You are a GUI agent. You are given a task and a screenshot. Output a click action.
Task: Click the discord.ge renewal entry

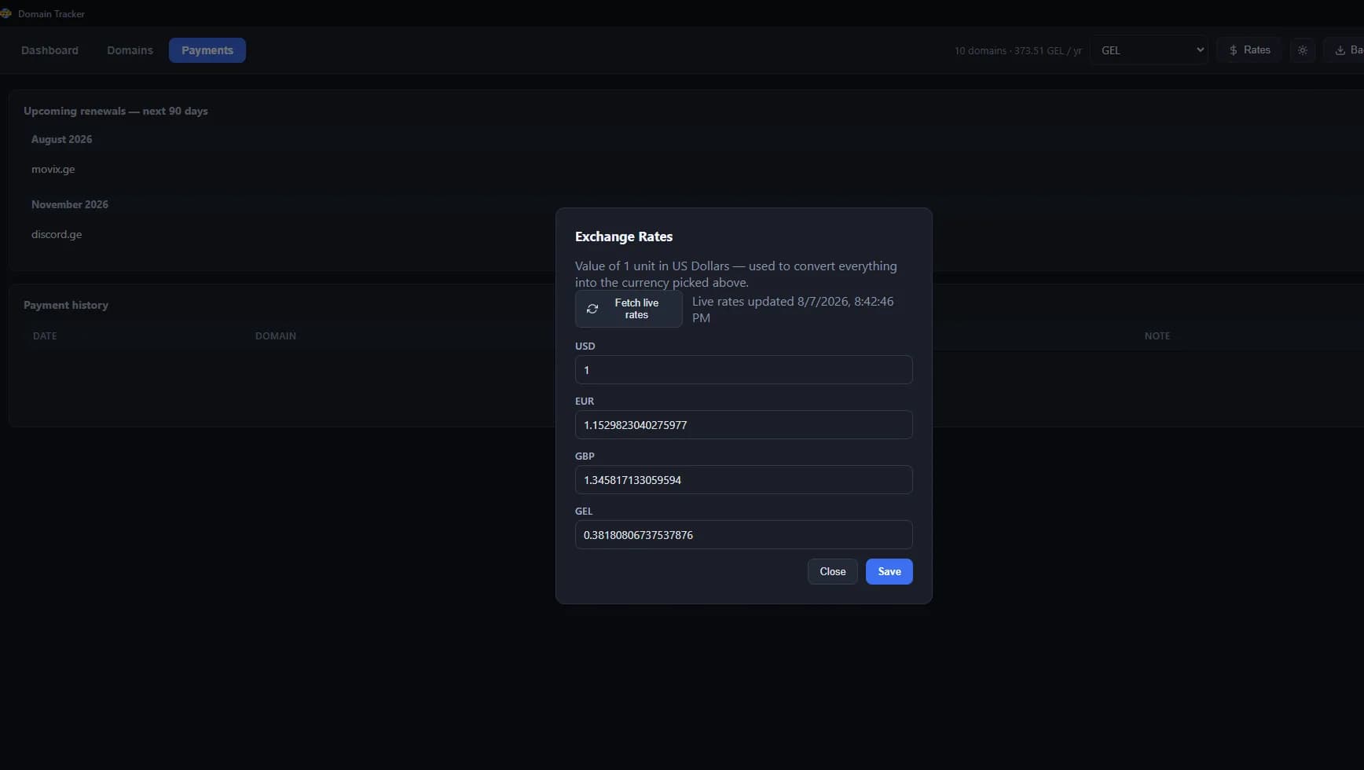(57, 234)
